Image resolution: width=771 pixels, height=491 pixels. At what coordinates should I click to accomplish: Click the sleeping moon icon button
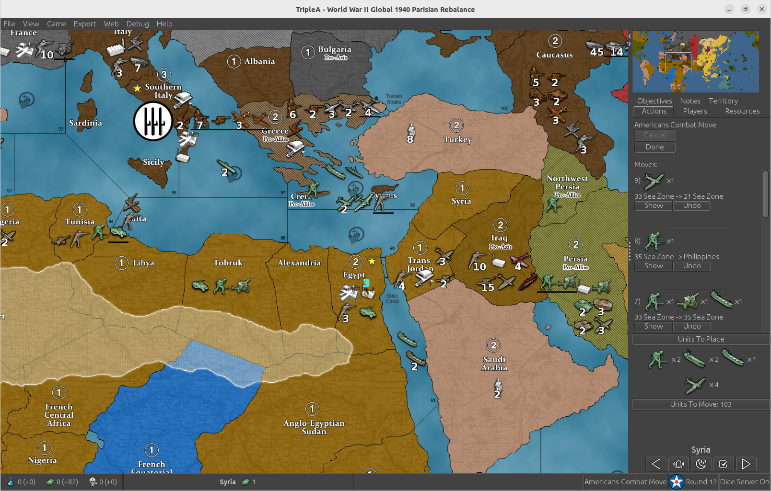(701, 464)
